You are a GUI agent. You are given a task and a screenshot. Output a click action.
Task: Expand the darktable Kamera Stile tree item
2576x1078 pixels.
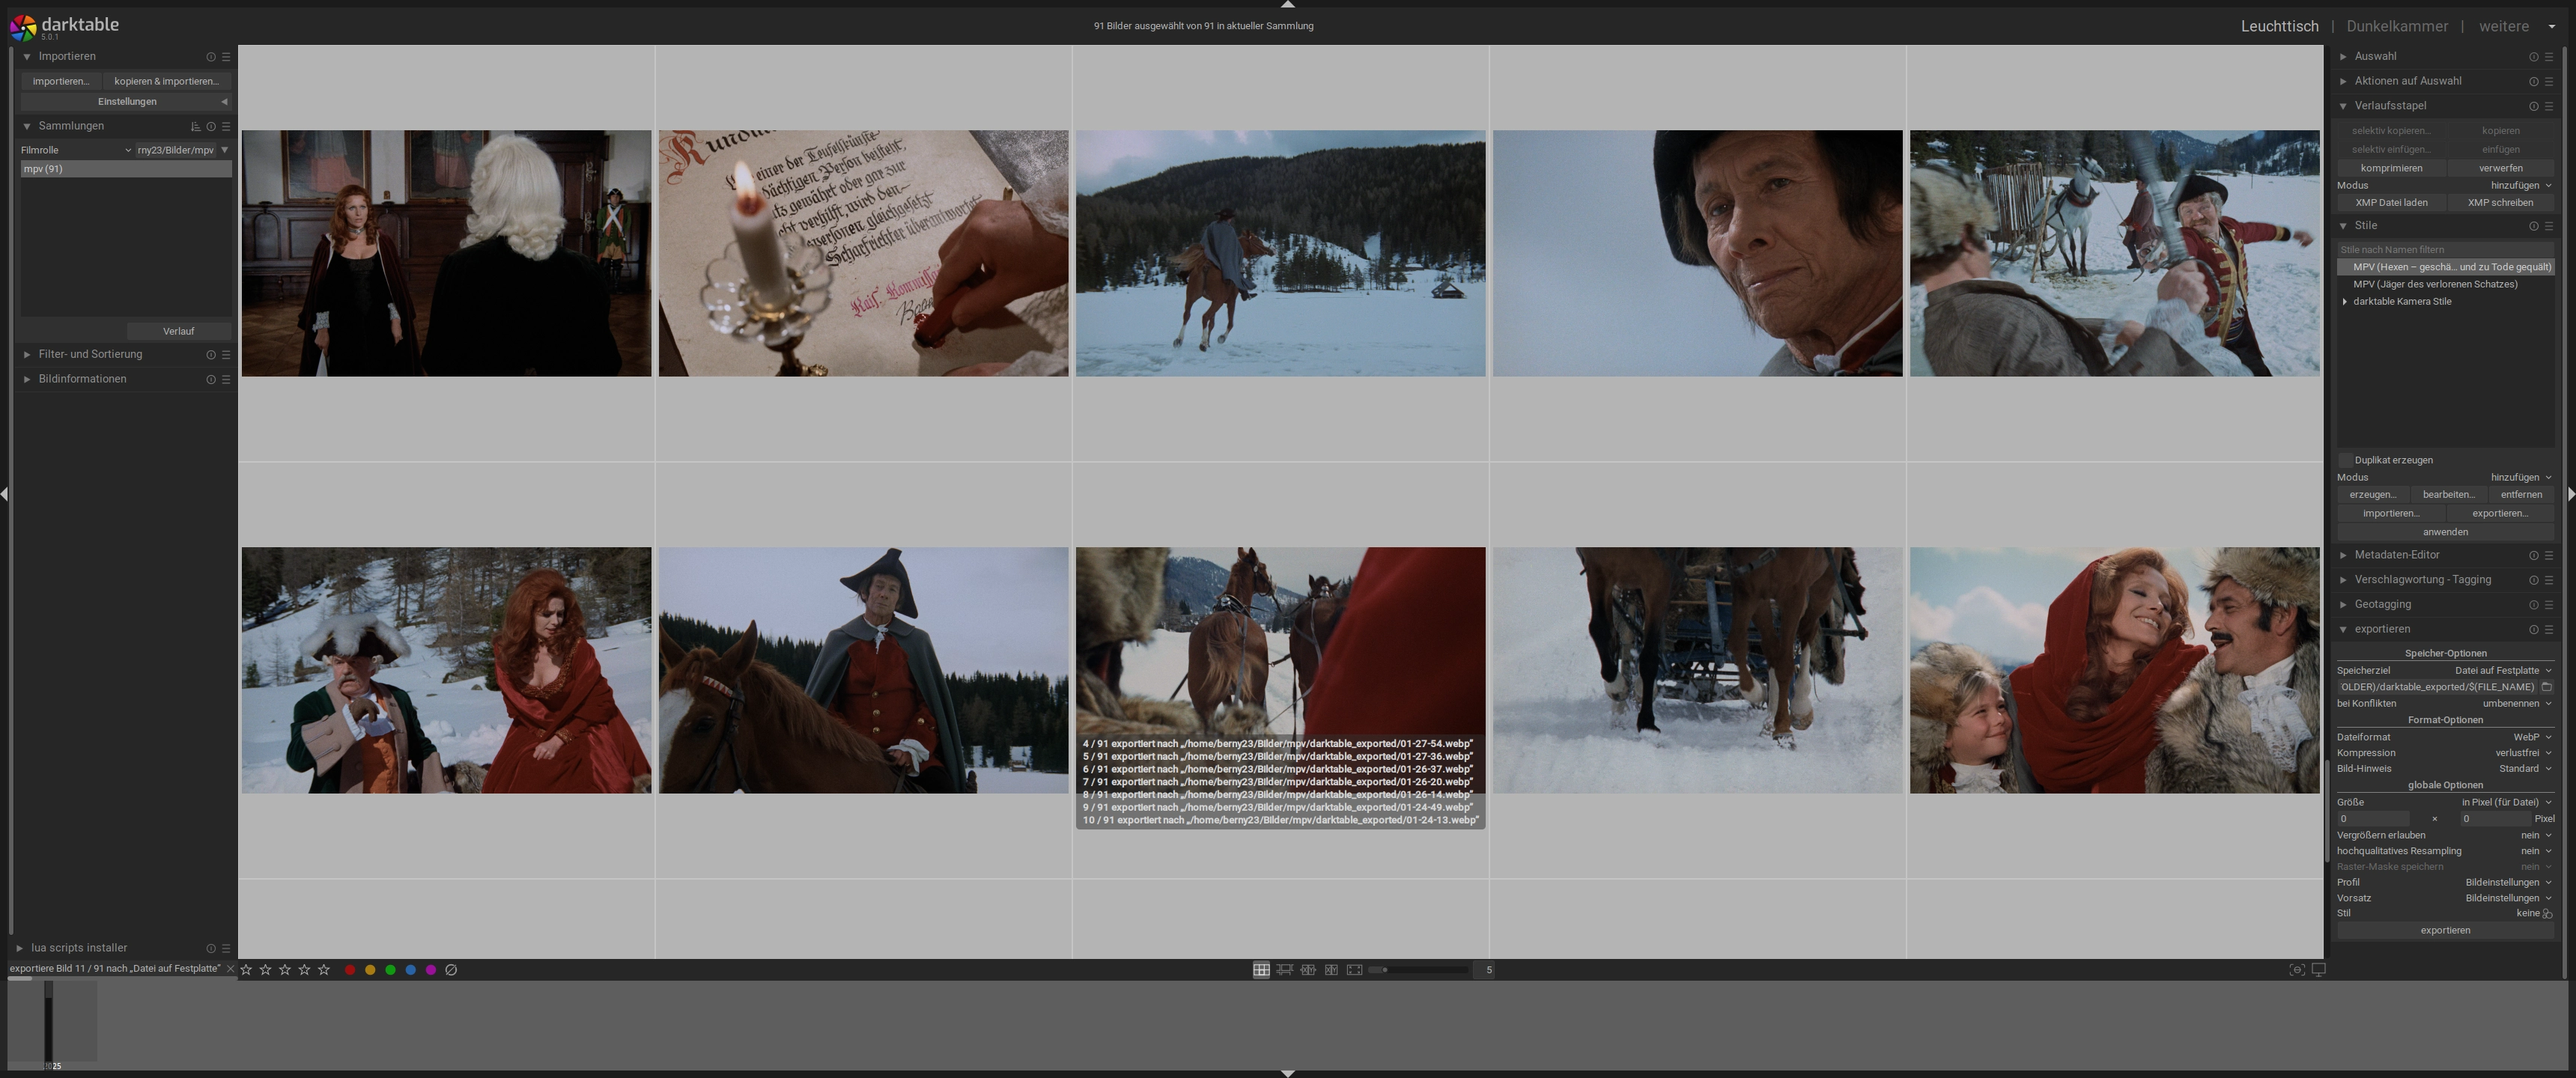click(x=2345, y=302)
